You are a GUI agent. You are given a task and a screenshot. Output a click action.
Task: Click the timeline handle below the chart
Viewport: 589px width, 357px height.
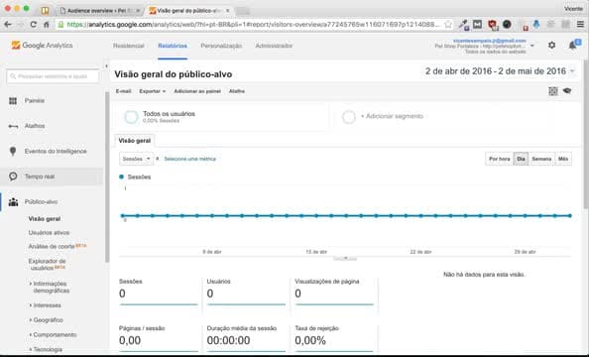point(345,259)
